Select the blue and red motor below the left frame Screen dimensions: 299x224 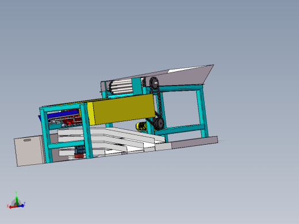click(x=79, y=152)
